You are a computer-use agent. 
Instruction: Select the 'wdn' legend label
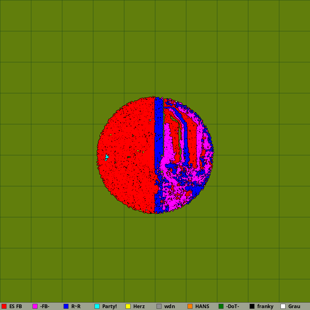pyautogui.click(x=170, y=307)
